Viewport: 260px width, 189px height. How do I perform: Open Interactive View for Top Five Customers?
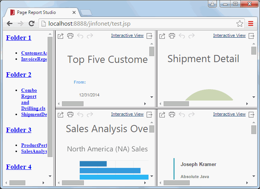click(127, 35)
